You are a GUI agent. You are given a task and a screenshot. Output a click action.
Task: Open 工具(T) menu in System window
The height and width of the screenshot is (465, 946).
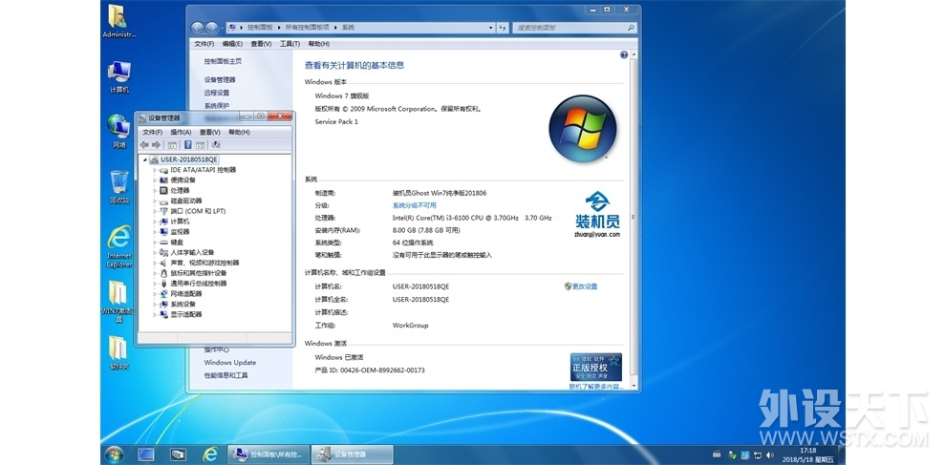tap(290, 44)
